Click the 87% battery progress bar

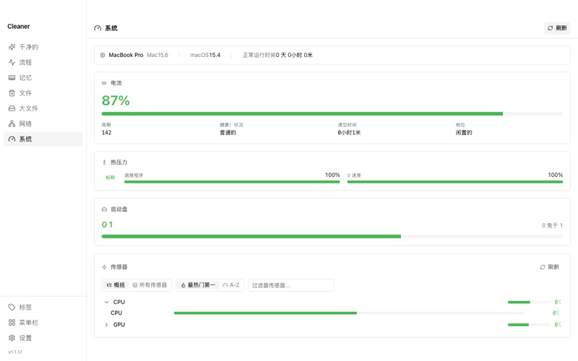click(x=332, y=114)
